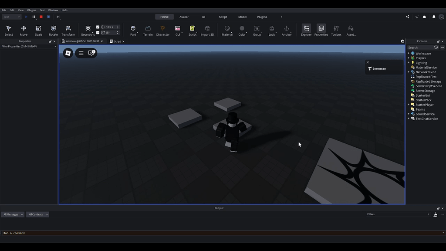Select the Rotate tool
The height and width of the screenshot is (251, 446).
click(x=53, y=31)
